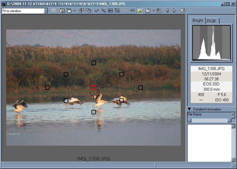Click left arrow of File Name horizontal scrollbar
Image resolution: width=237 pixels, height=169 pixels.
click(189, 120)
